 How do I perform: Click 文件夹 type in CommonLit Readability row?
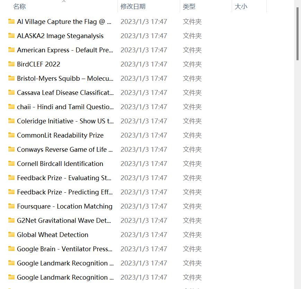[192, 135]
